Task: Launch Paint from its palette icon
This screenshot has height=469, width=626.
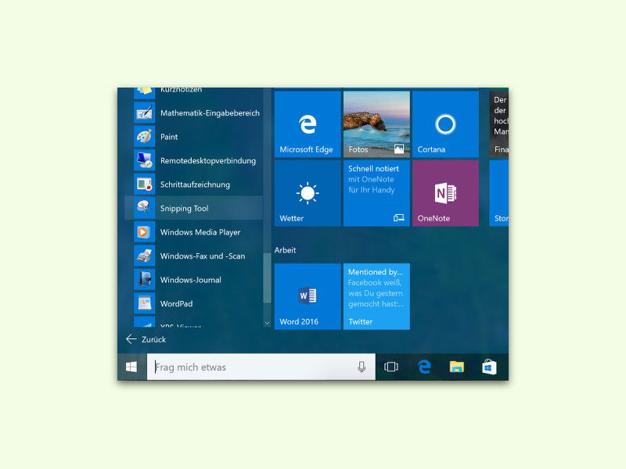Action: tap(144, 137)
